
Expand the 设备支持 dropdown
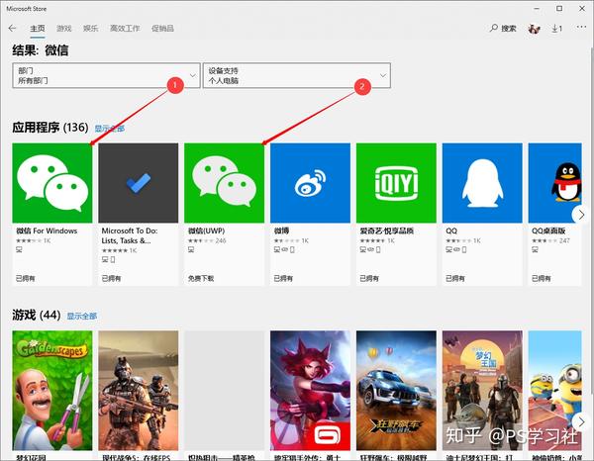pos(297,76)
